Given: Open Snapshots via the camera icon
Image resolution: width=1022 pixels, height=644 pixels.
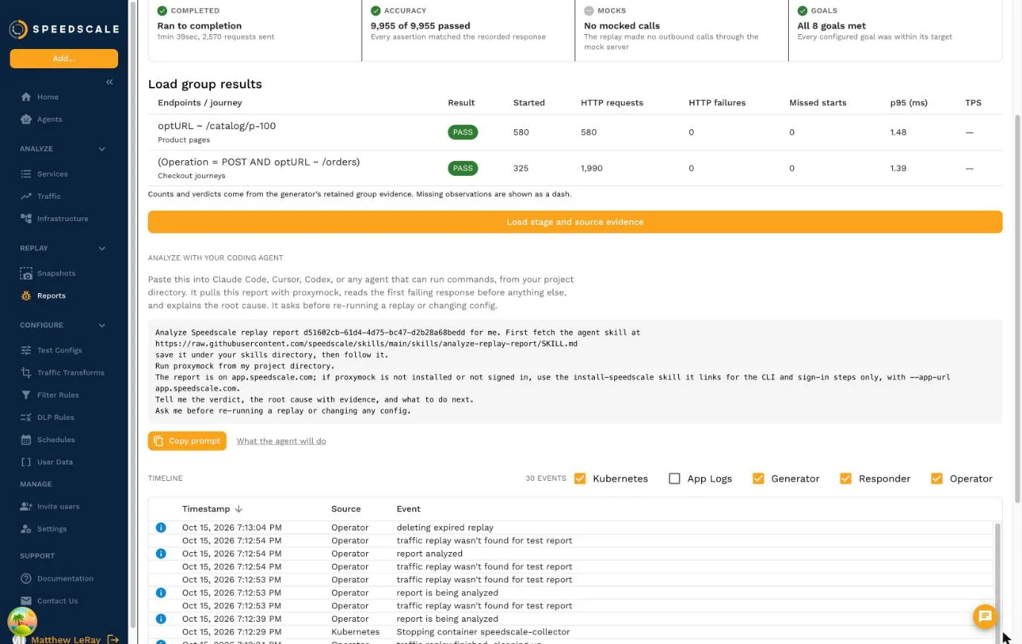Looking at the screenshot, I should click(x=26, y=274).
